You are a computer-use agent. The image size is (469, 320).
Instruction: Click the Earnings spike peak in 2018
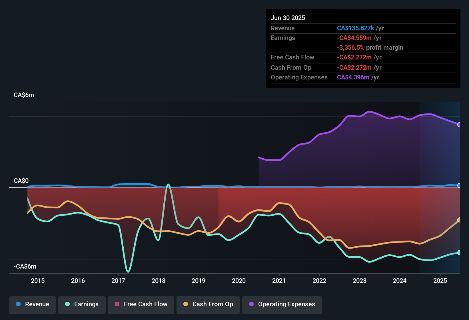pos(168,185)
